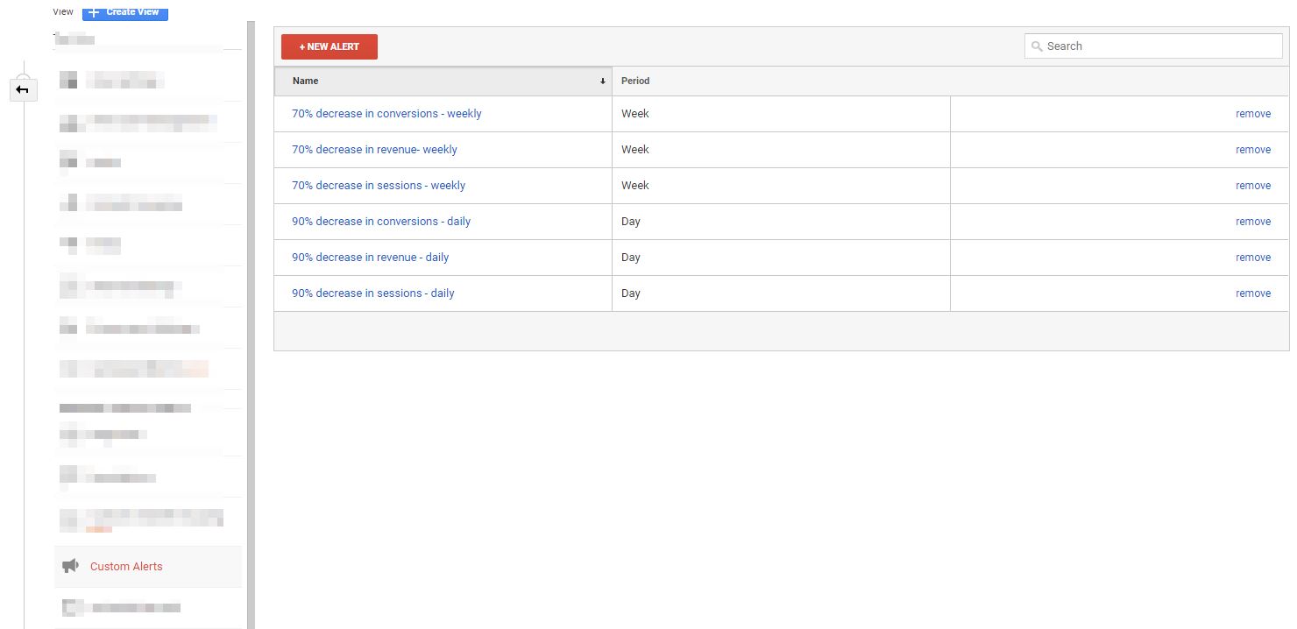Viewport: 1297px width, 629px height.
Task: Click the back arrow icon in sidebar
Action: point(23,89)
